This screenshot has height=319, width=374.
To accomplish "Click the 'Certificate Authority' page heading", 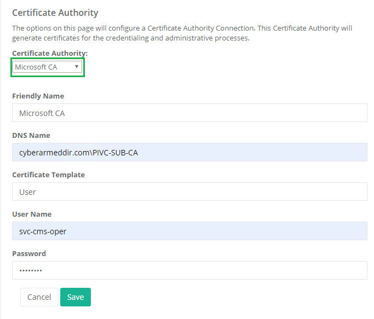I will pyautogui.click(x=55, y=13).
